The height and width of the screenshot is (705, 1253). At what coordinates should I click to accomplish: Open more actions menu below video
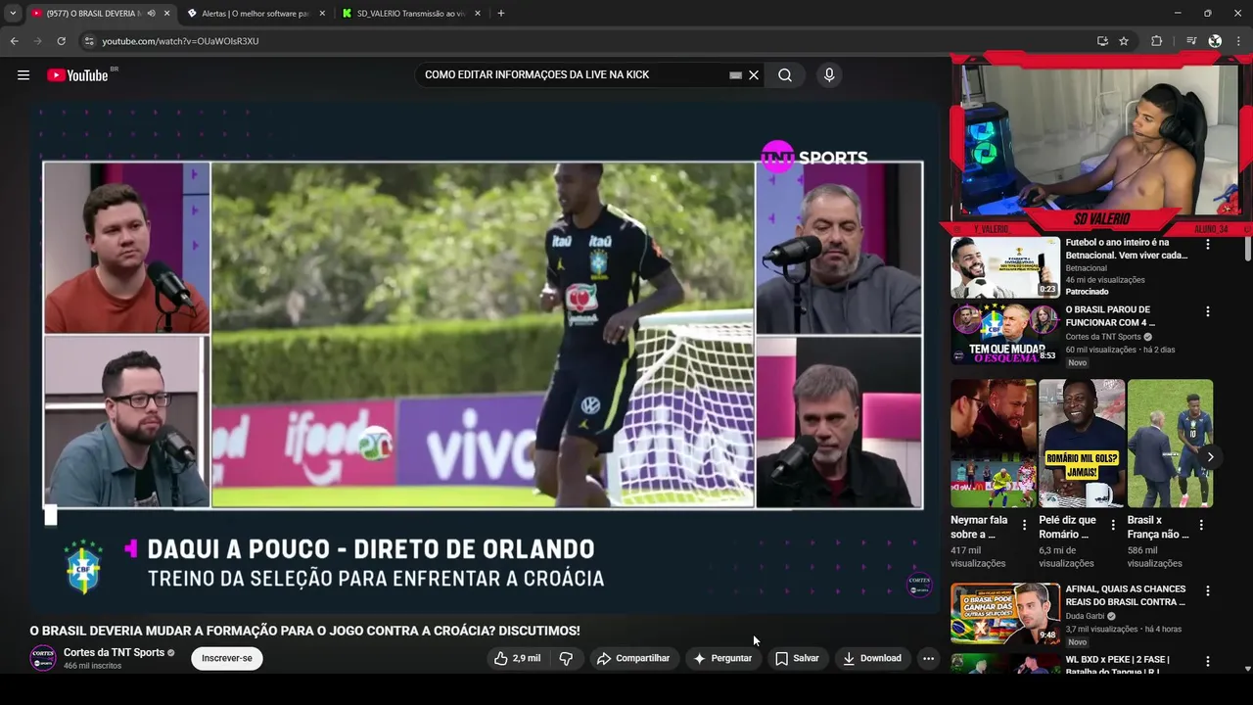pos(928,658)
